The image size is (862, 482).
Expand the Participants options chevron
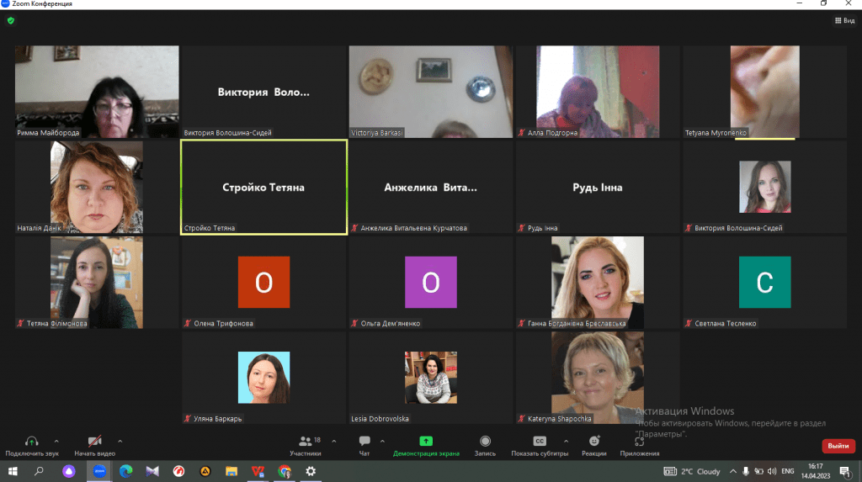(x=334, y=441)
